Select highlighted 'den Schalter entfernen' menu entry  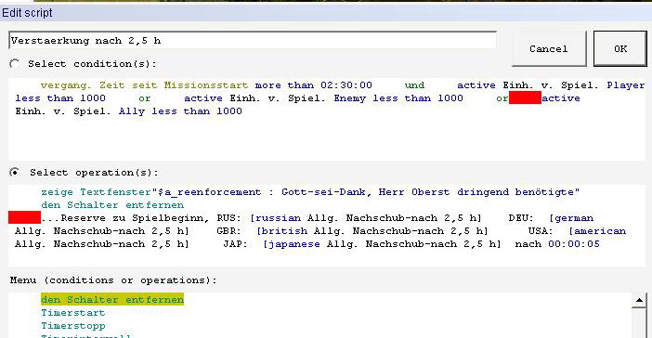point(112,299)
